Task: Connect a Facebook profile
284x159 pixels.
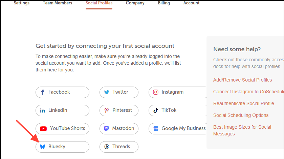Action: [62, 92]
